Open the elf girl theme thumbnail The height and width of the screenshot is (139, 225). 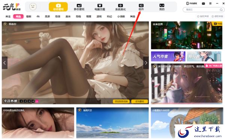[186, 84]
